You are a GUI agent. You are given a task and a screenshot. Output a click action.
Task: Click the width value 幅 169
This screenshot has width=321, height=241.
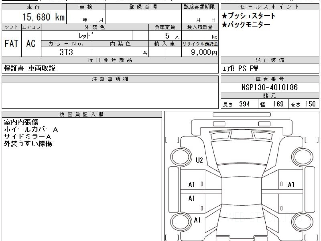click(x=272, y=104)
